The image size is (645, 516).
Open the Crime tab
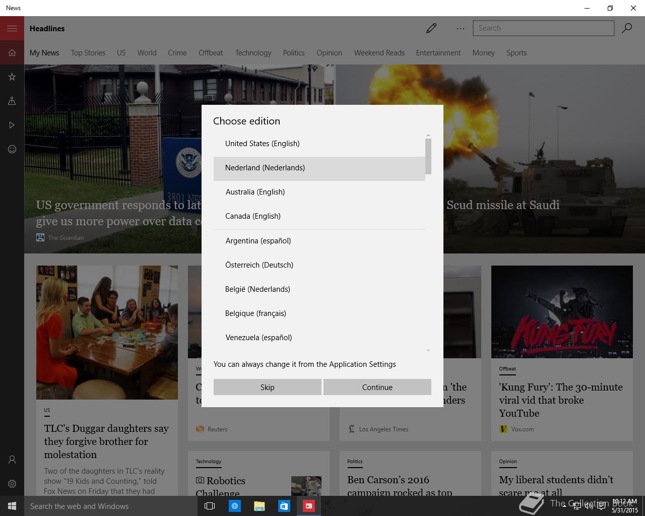(x=177, y=52)
